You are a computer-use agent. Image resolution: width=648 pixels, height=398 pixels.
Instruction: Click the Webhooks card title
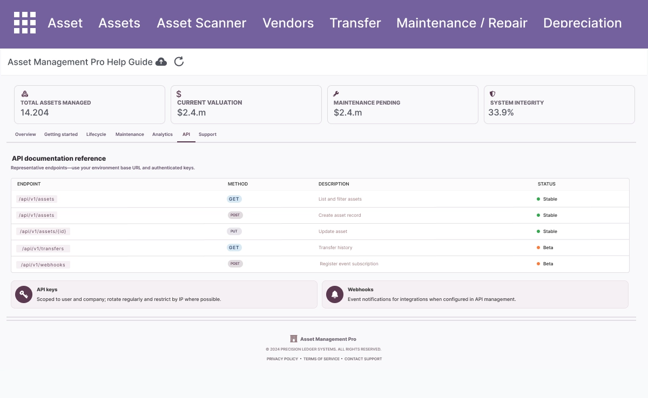[361, 290]
